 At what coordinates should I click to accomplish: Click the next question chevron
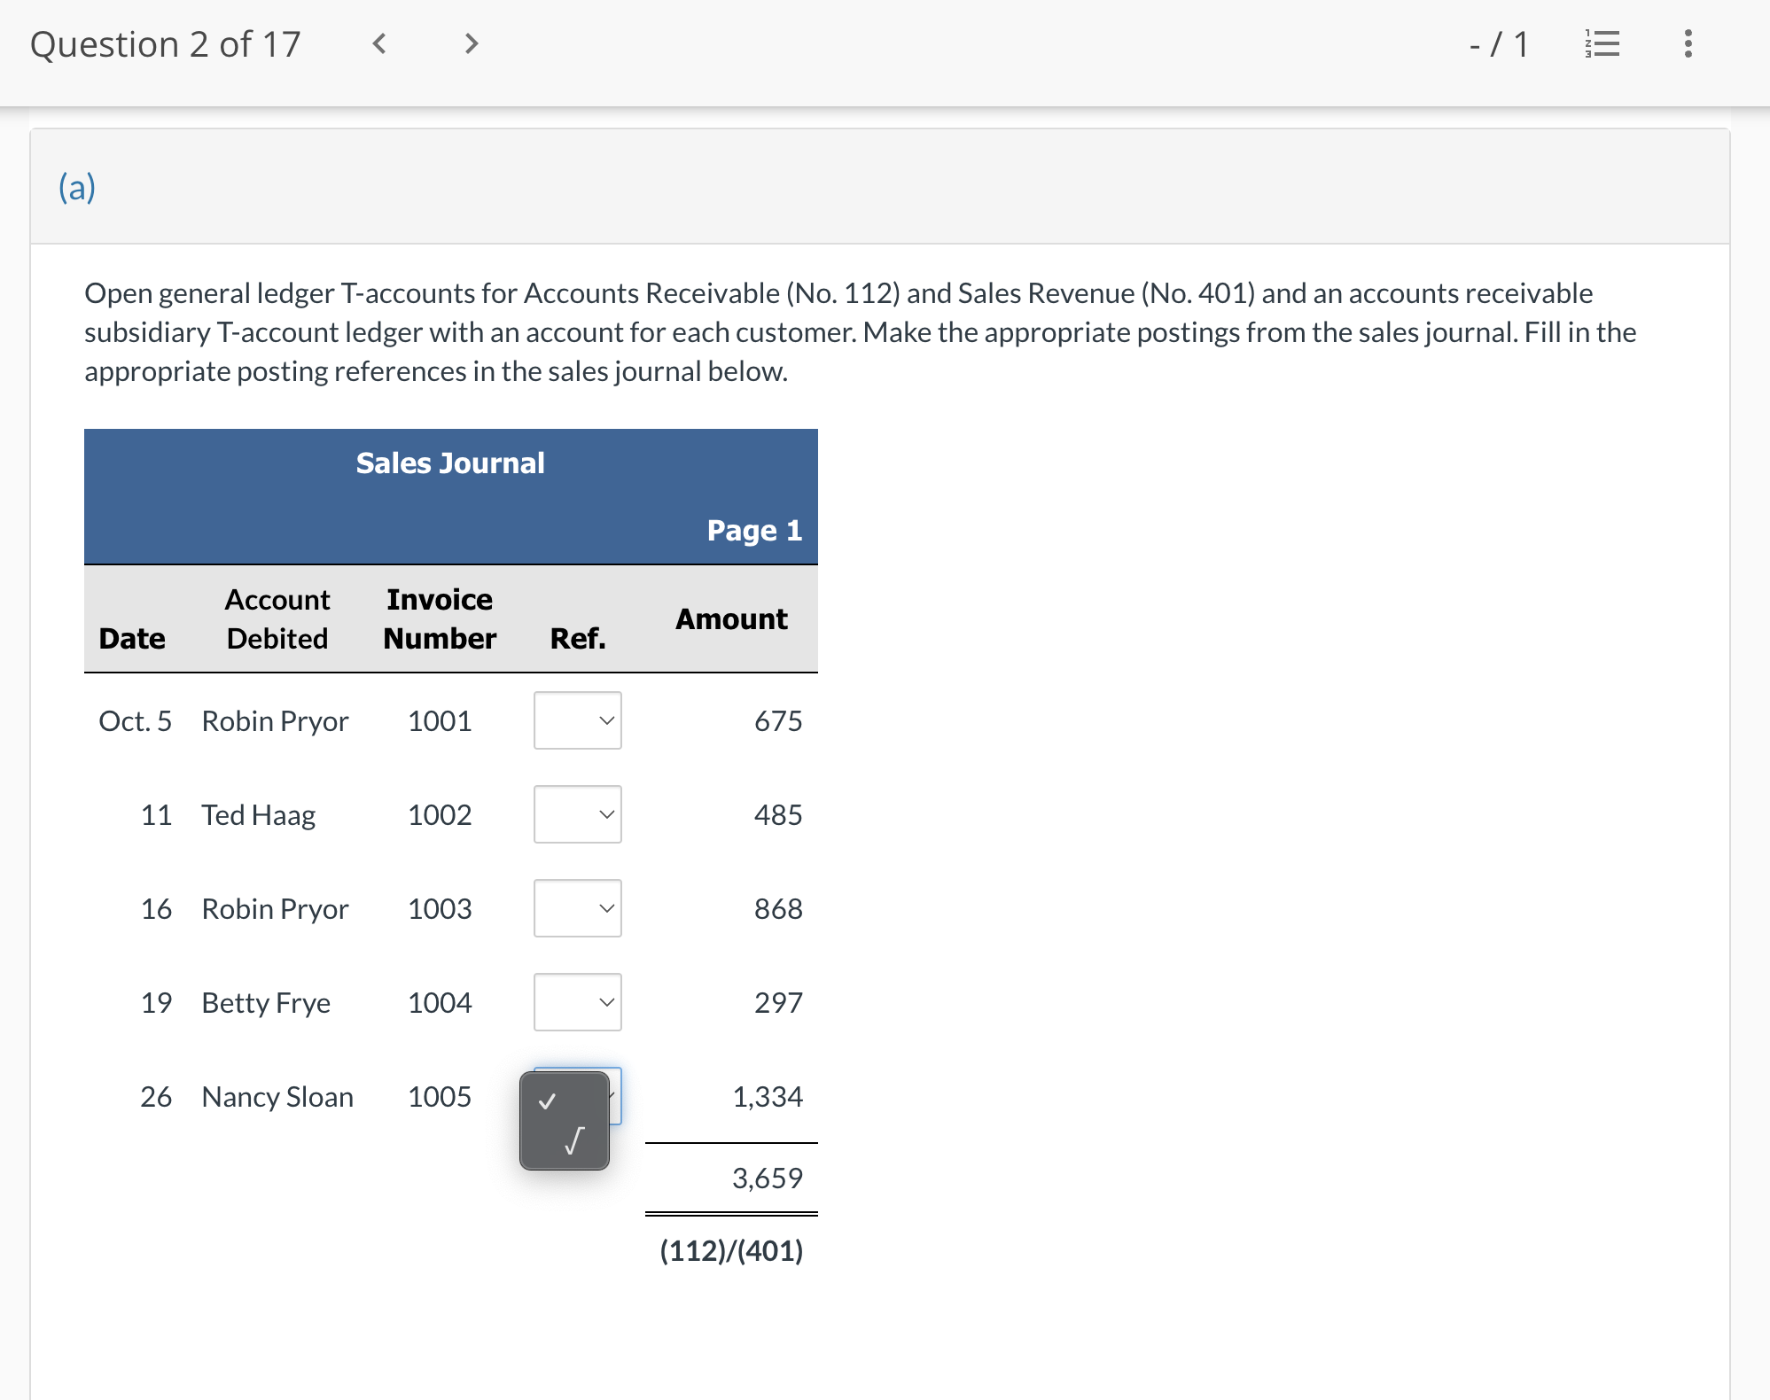pos(470,43)
